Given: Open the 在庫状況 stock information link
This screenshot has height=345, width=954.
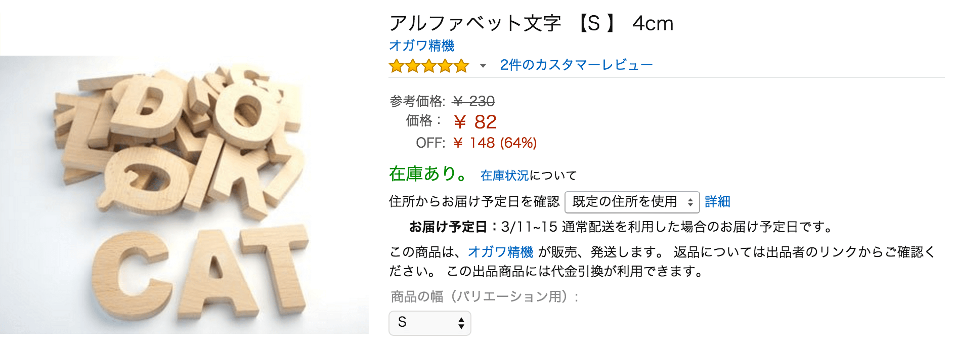Looking at the screenshot, I should tap(504, 176).
